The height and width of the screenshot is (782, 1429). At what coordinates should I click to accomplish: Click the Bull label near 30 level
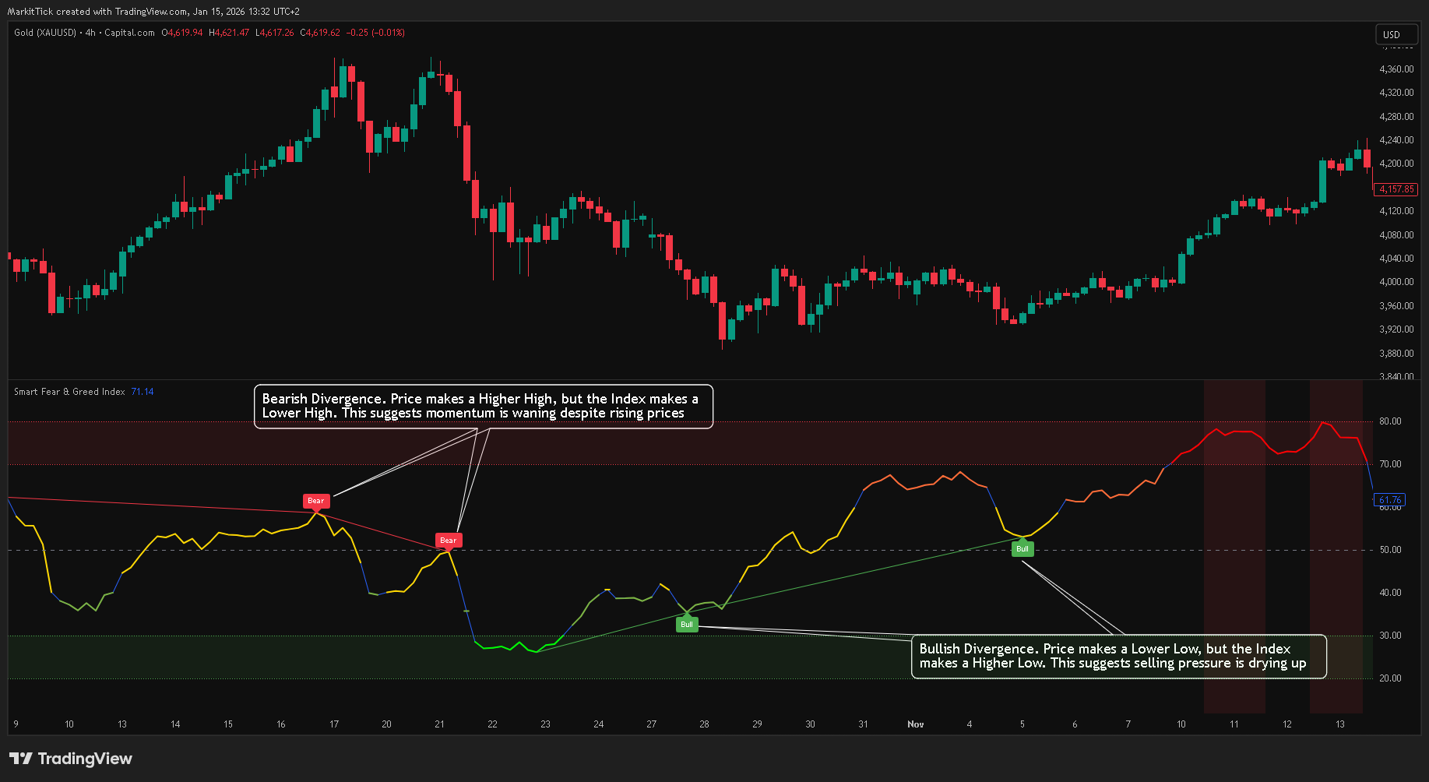click(687, 624)
